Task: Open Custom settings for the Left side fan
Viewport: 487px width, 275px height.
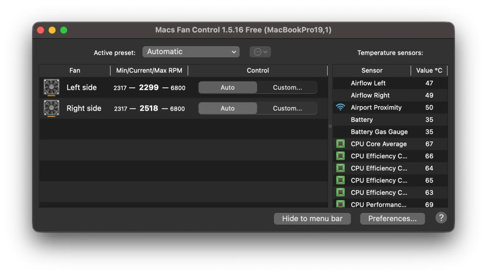Action: (288, 87)
